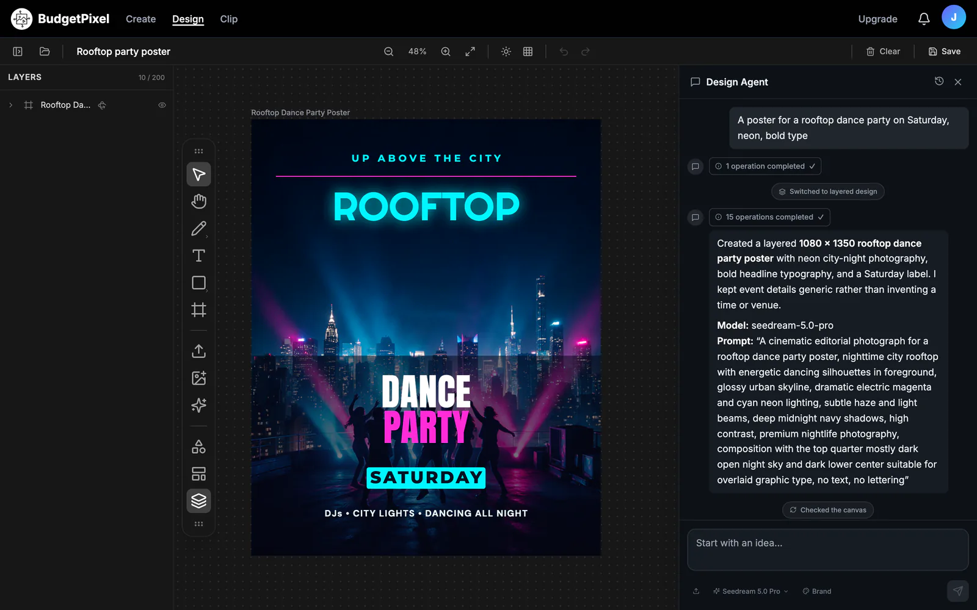Toggle light/dark canvas theme
977x610 pixels.
pyautogui.click(x=506, y=52)
